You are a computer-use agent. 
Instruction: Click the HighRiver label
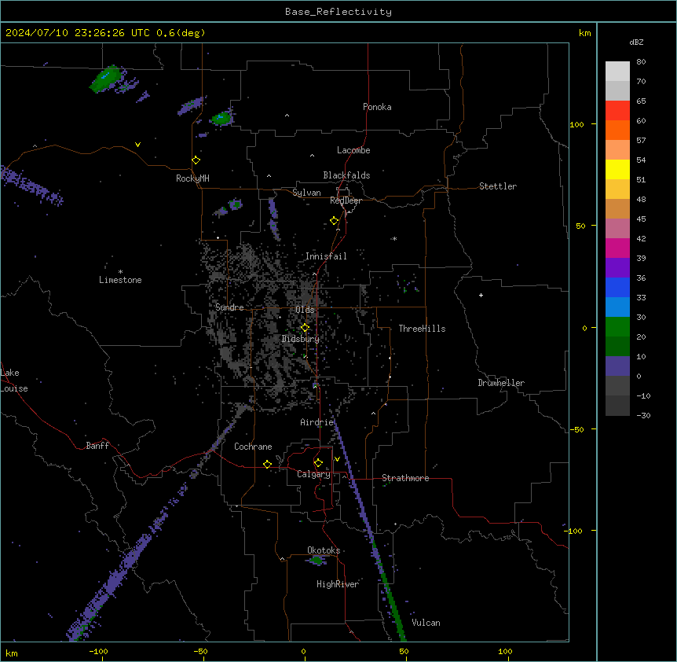tap(338, 584)
